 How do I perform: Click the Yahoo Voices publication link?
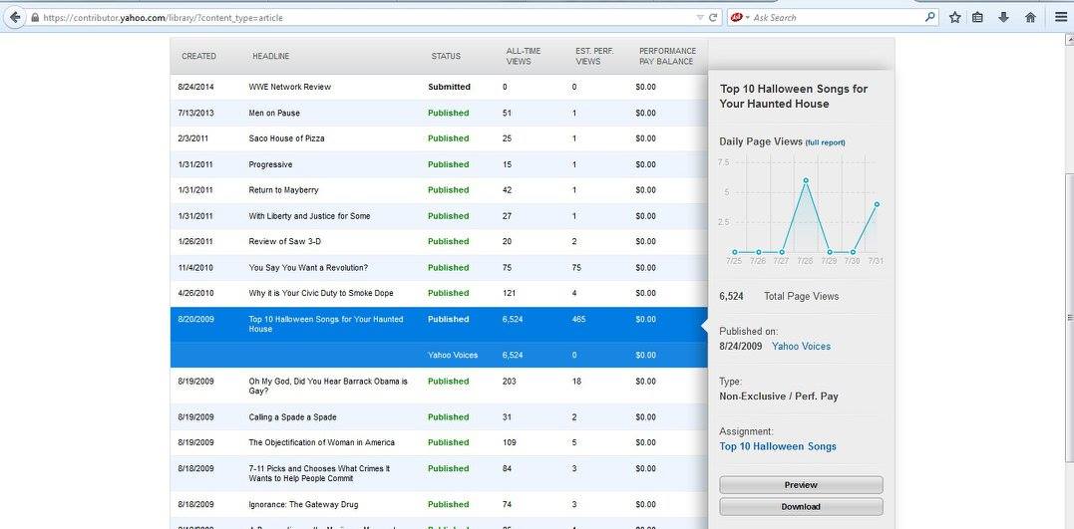(801, 346)
